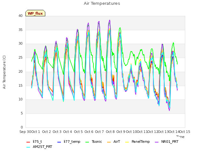
Task: Click the Oct 2 x-axis tick label
Action: point(47,132)
